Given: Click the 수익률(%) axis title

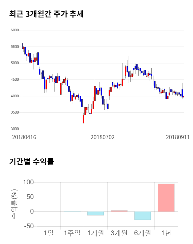Looking at the screenshot, I should [14, 204].
